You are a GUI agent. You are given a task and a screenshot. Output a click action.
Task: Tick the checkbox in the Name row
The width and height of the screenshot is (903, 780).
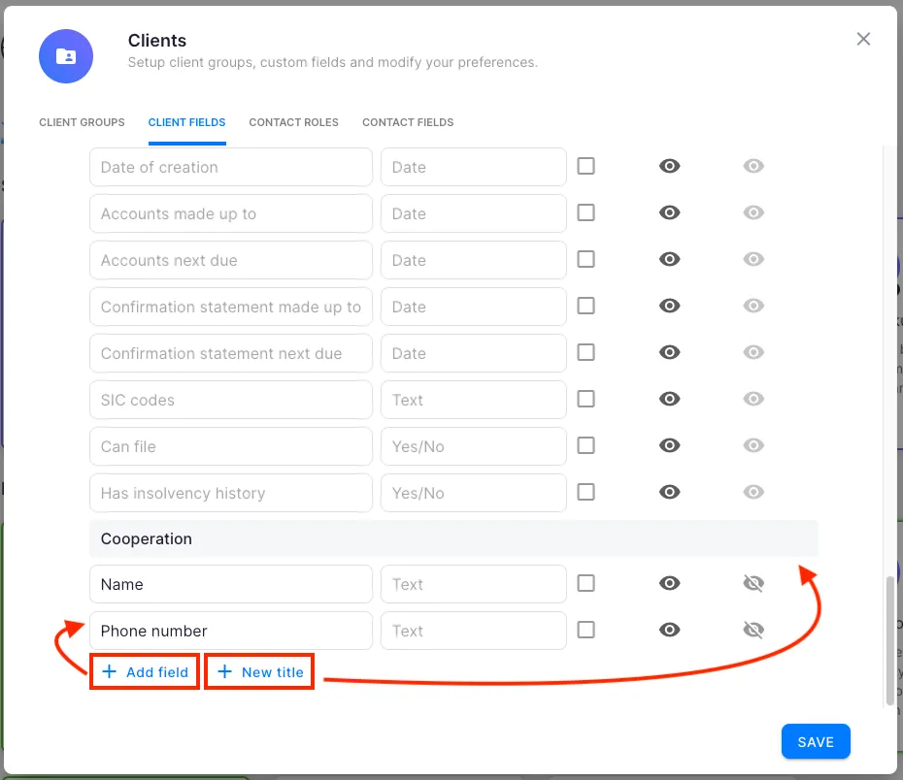(x=585, y=584)
